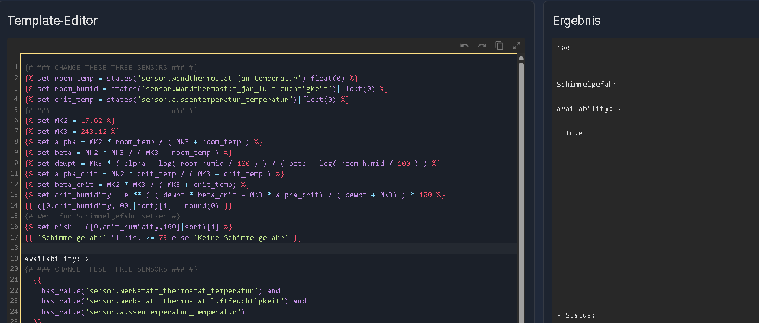The height and width of the screenshot is (323, 759).
Task: Click the 'Template-Editor' heading
Action: pos(53,21)
